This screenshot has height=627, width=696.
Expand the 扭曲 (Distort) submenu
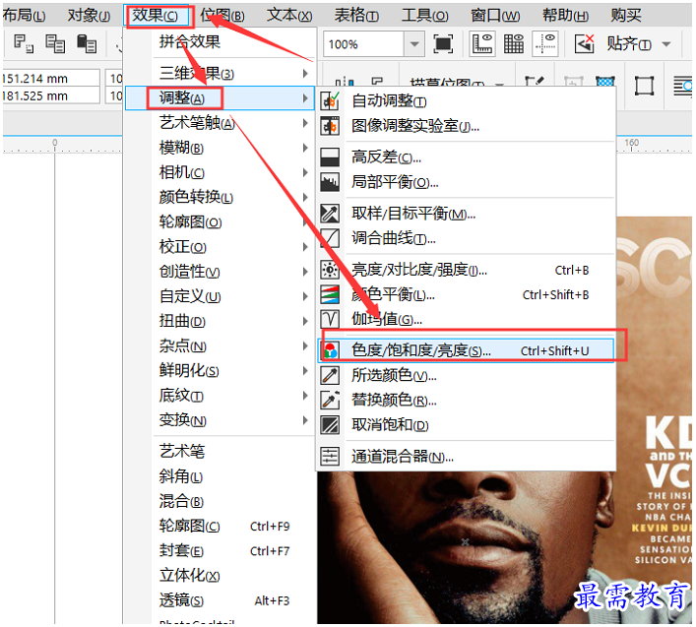tap(221, 321)
